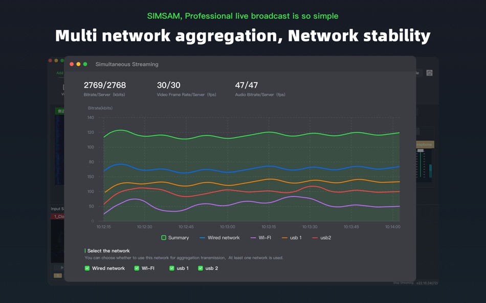Uncheck the usb 2 network checkbox
This screenshot has height=303, width=486.
pos(201,268)
